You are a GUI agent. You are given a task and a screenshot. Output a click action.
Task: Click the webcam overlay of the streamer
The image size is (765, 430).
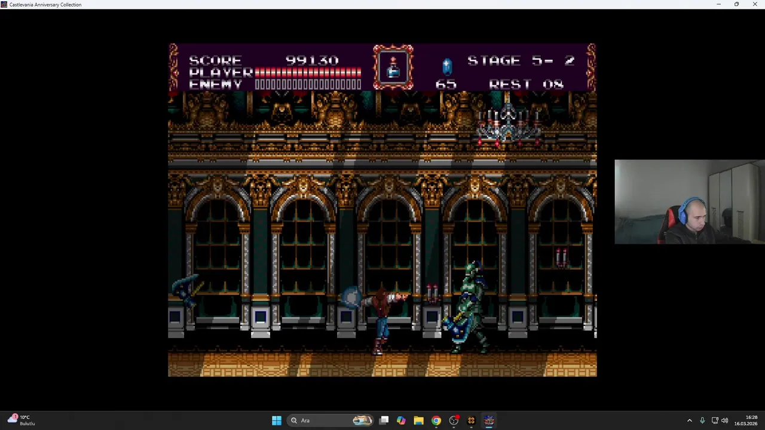[x=690, y=202]
